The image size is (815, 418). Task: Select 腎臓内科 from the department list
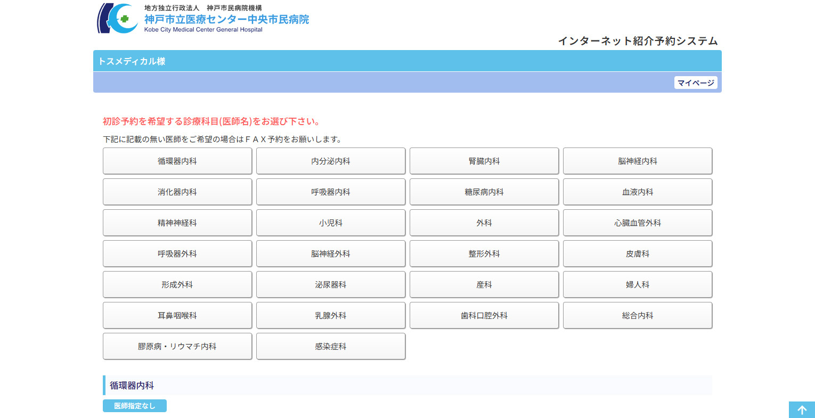[x=484, y=161]
